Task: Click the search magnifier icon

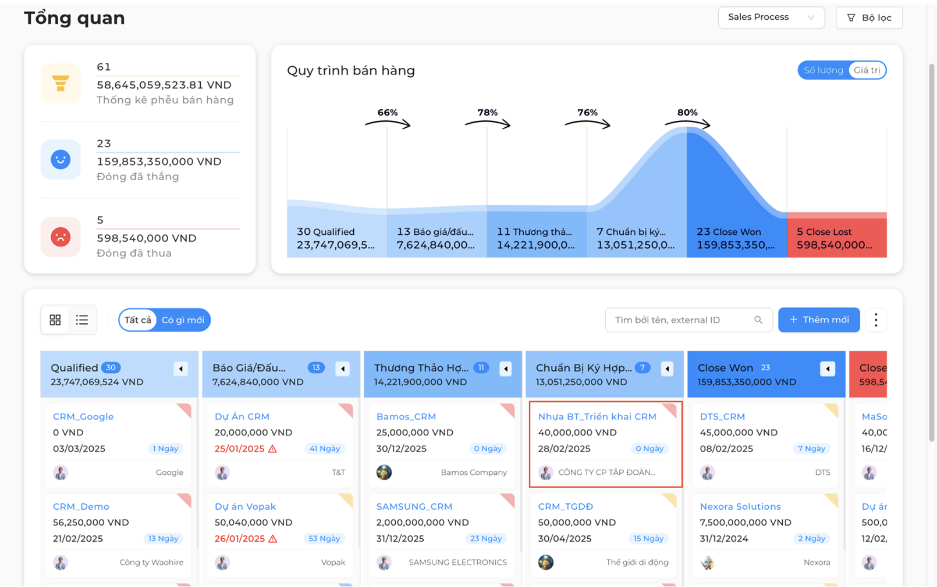Action: pyautogui.click(x=758, y=320)
